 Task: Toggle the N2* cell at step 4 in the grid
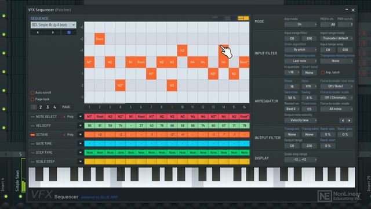click(x=120, y=85)
